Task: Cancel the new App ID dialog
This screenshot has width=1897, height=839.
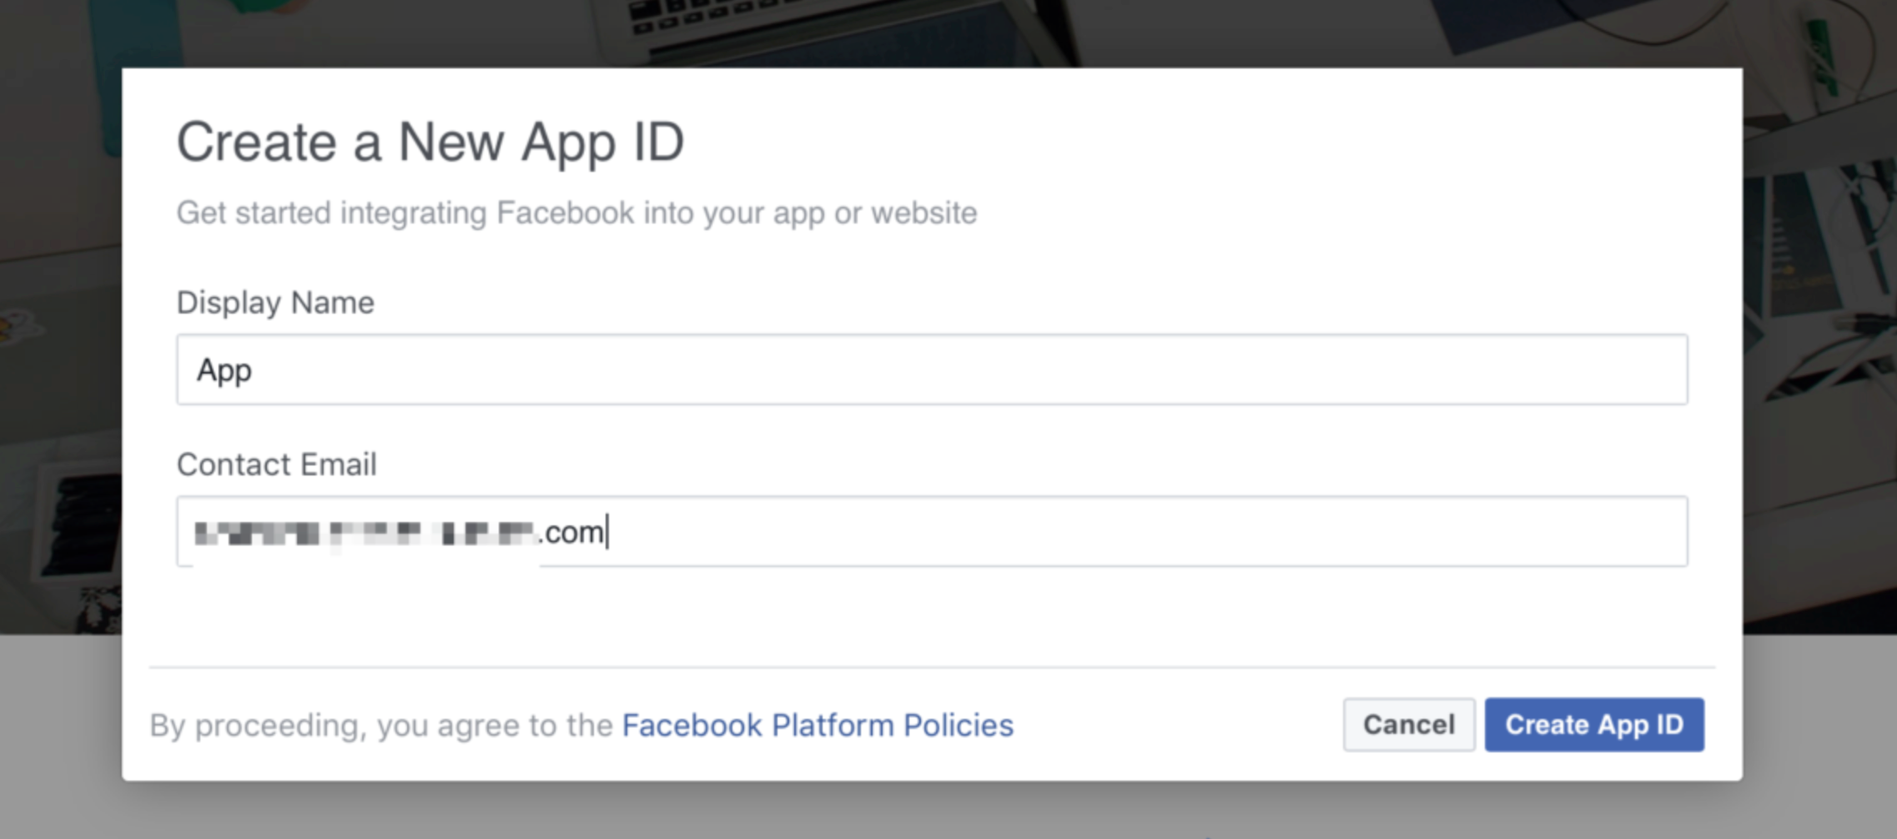Action: tap(1409, 725)
